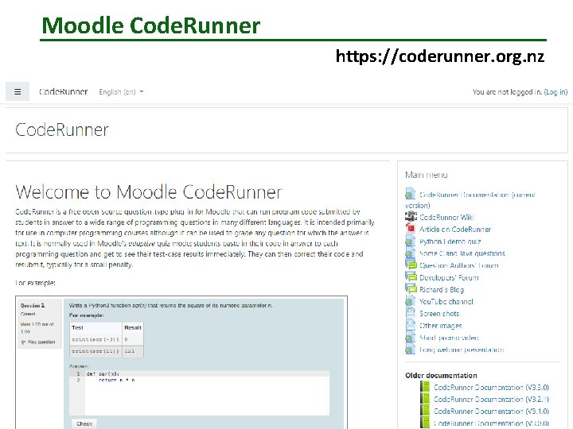Screen dimensions: 573x429
Task: Open the English (en) language dropdown
Action: click(x=121, y=92)
